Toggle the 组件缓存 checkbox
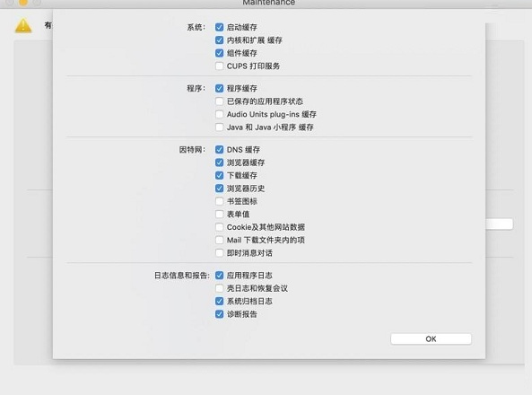 point(219,53)
